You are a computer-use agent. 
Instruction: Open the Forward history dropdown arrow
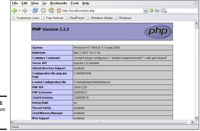click(30, 11)
